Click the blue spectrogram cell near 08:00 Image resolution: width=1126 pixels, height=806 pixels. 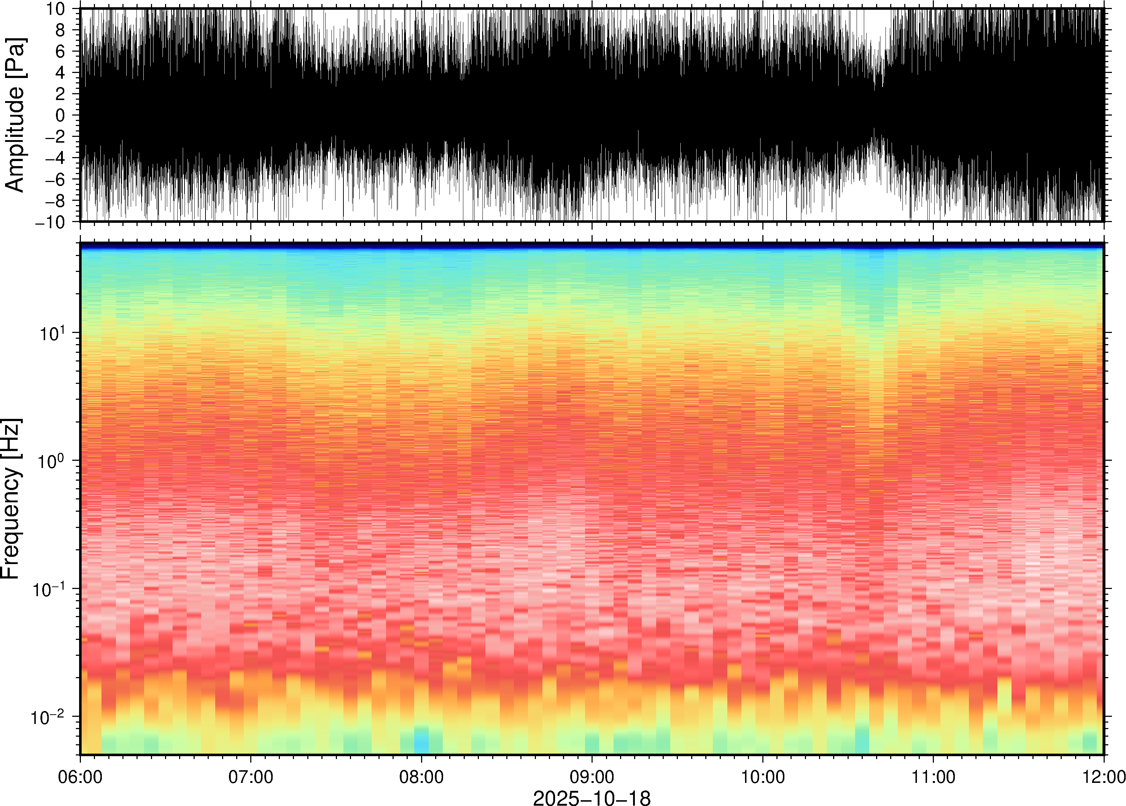pyautogui.click(x=421, y=745)
